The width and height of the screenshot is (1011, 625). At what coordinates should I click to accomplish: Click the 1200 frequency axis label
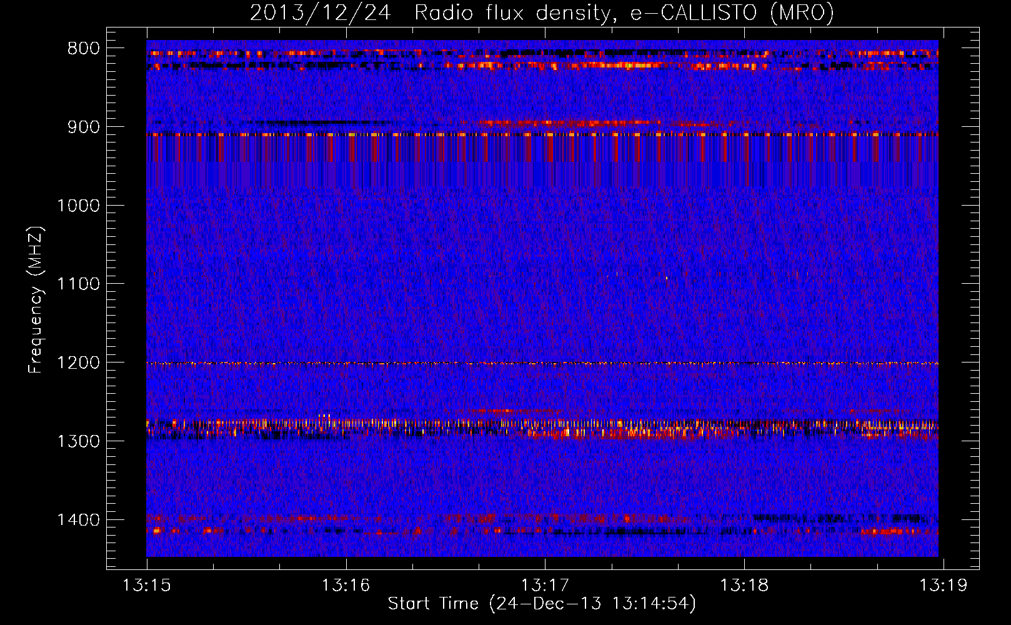coord(79,363)
